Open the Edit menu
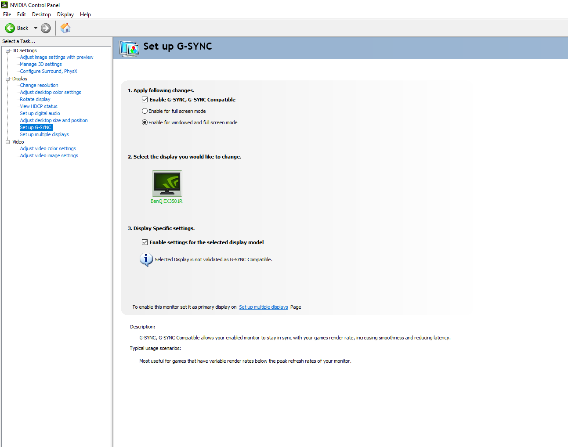 (x=22, y=14)
